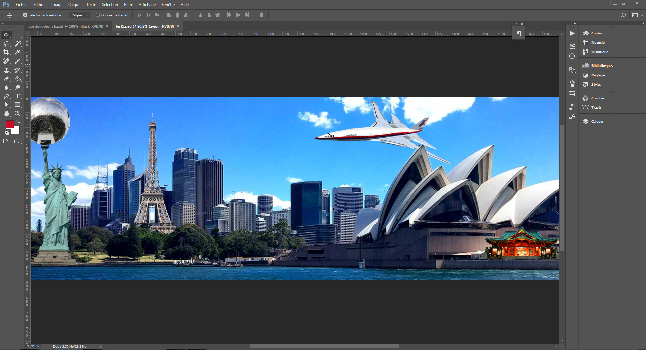Click the red foreground color swatch
Viewport: 646px width, 350px height.
[x=9, y=124]
